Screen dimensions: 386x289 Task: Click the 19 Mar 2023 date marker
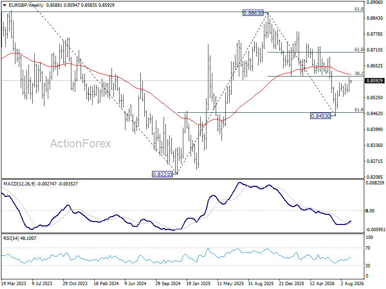[14, 284]
